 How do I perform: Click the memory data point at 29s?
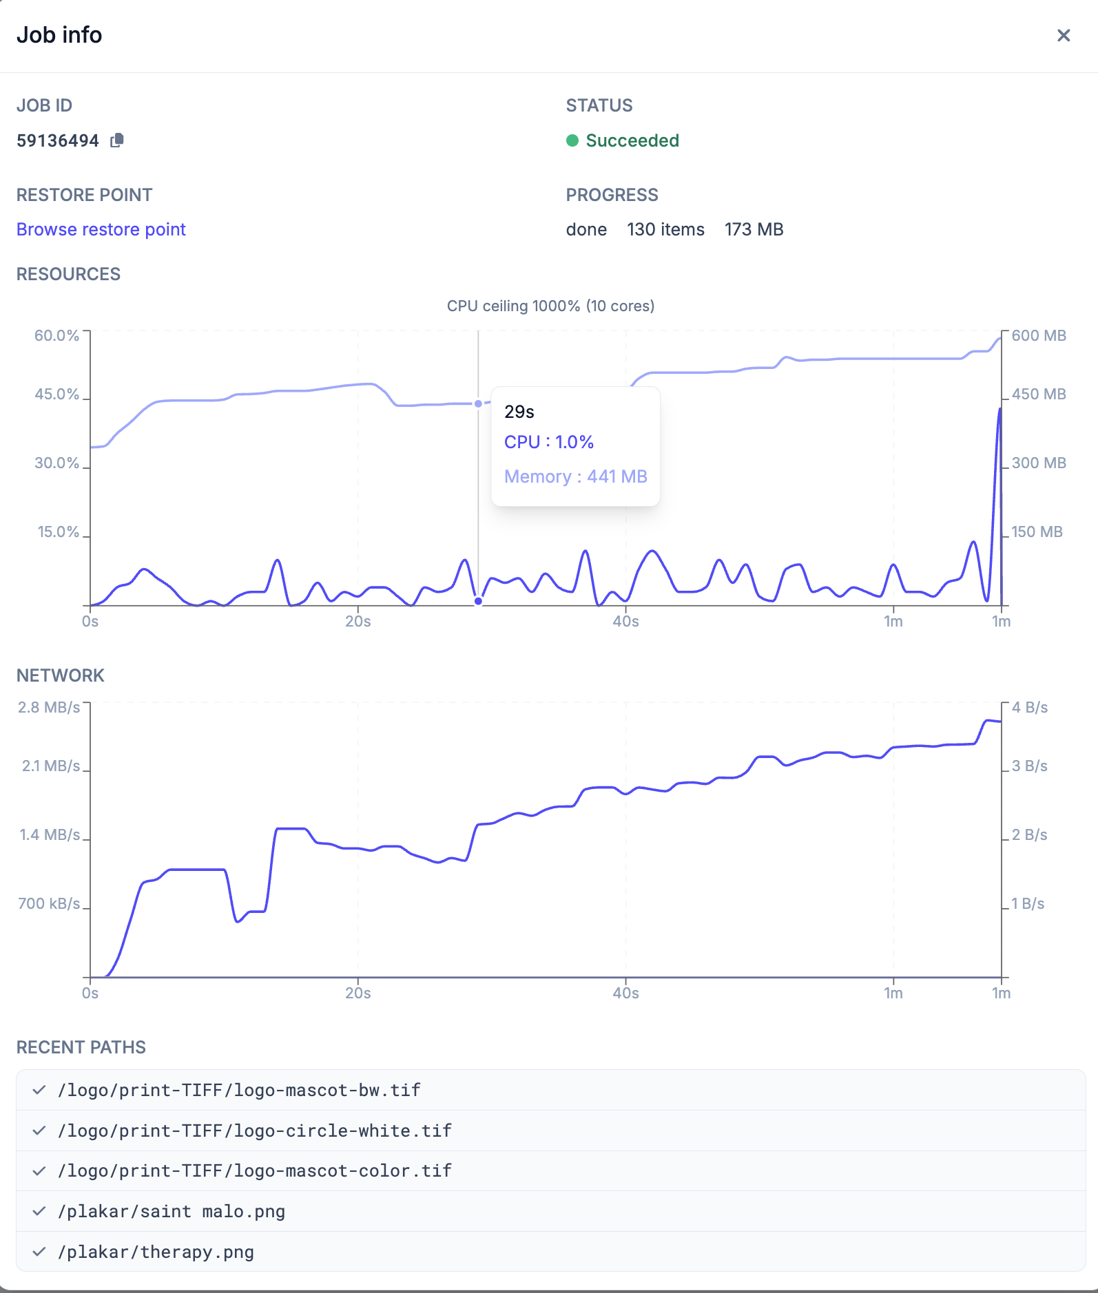pos(478,403)
